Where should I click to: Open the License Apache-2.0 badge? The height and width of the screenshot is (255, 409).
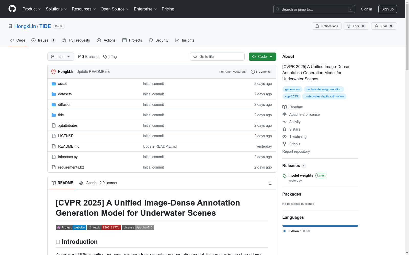click(138, 227)
